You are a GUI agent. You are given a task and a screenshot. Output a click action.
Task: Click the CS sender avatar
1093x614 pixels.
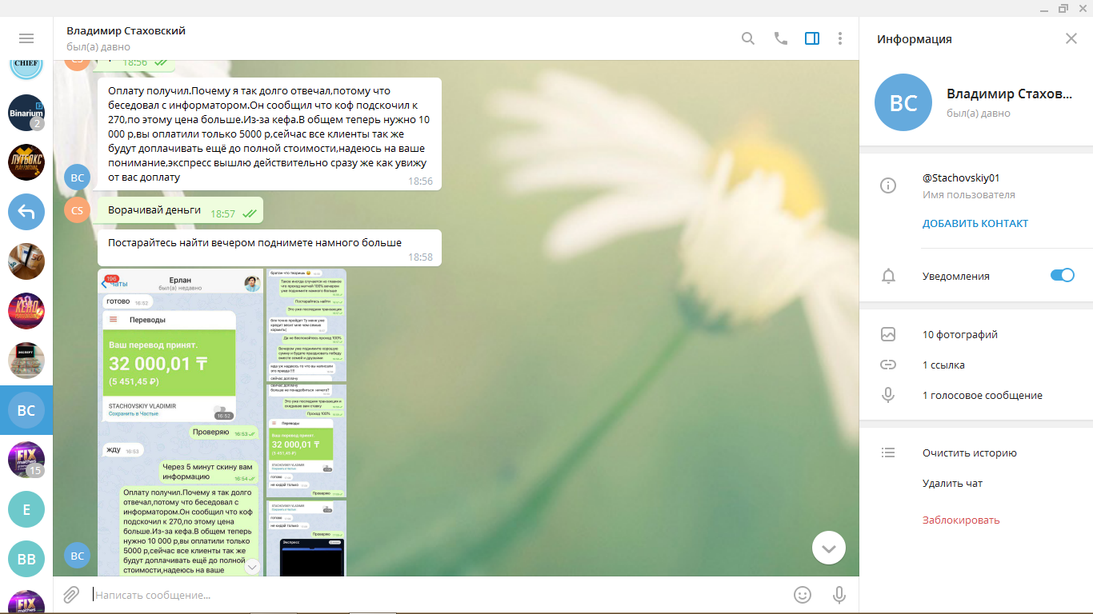click(x=77, y=210)
